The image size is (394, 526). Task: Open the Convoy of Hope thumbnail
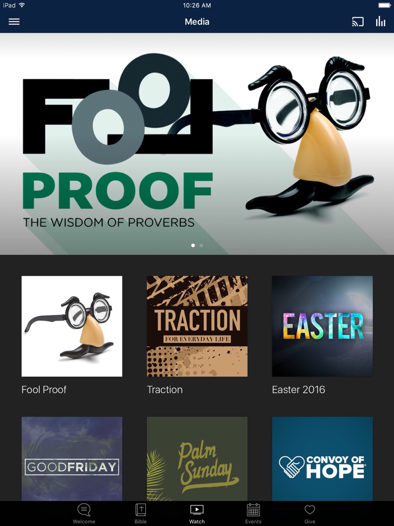(x=322, y=459)
